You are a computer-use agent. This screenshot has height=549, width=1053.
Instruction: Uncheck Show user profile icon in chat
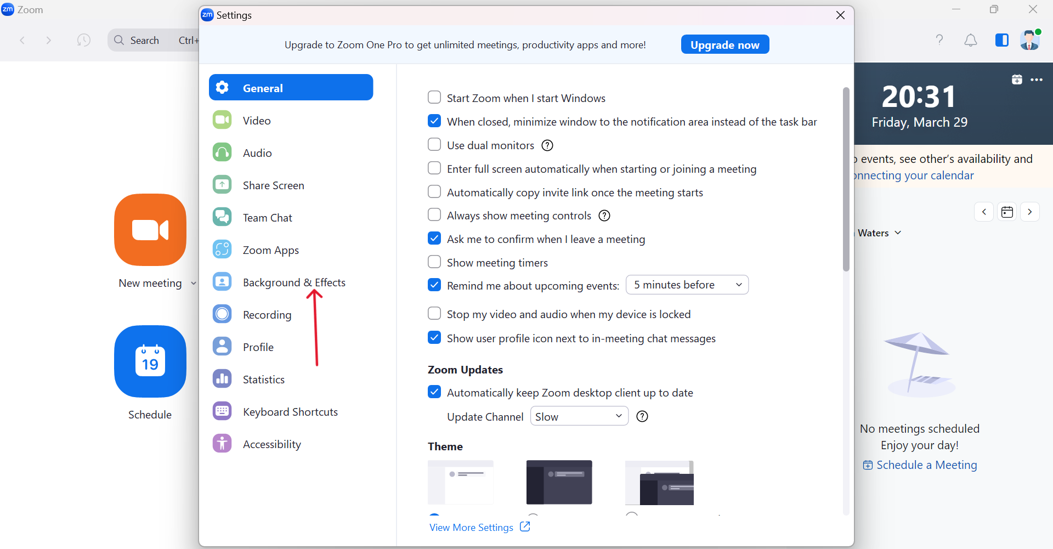point(434,338)
